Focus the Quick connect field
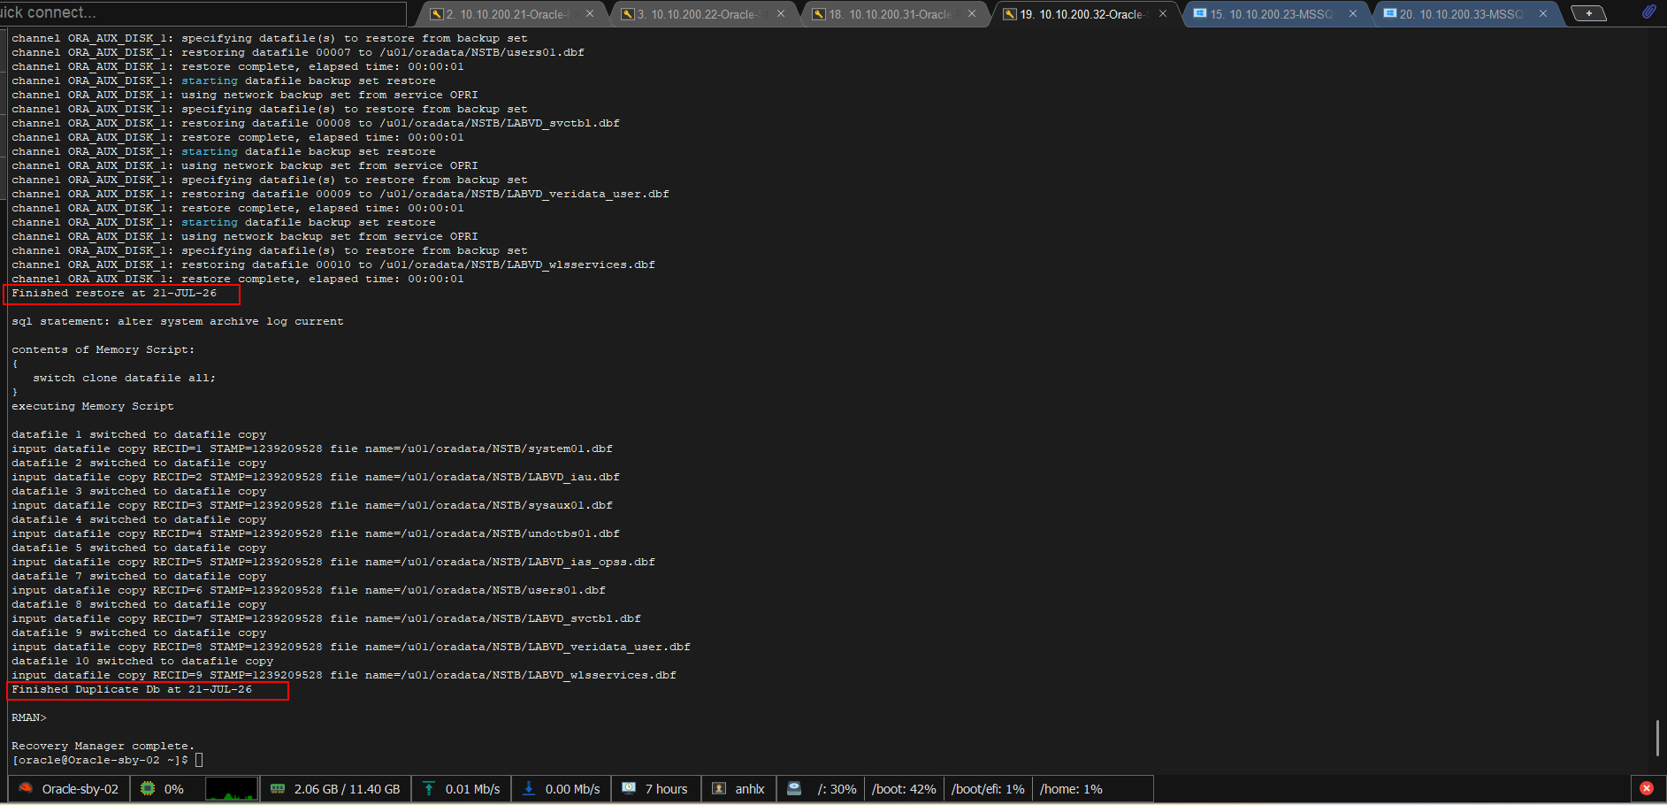The width and height of the screenshot is (1667, 805). click(x=203, y=13)
